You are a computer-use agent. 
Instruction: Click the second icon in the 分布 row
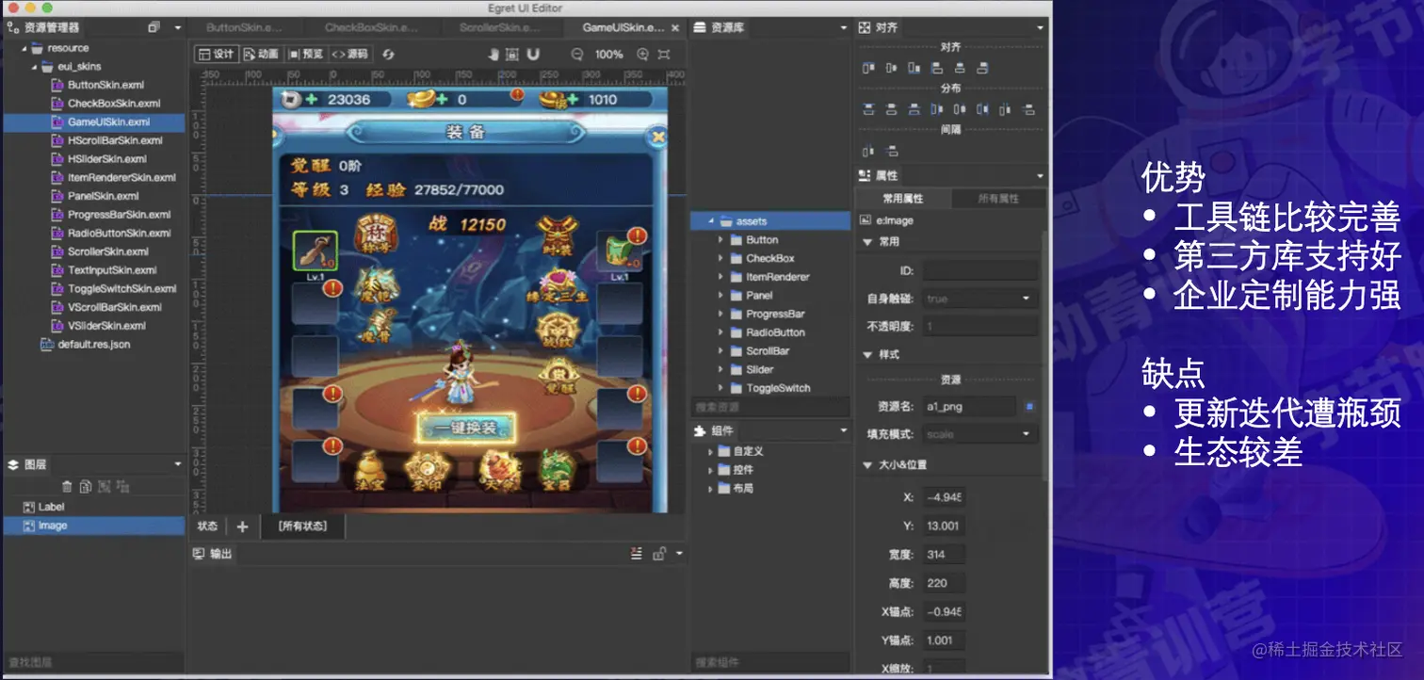pyautogui.click(x=891, y=109)
